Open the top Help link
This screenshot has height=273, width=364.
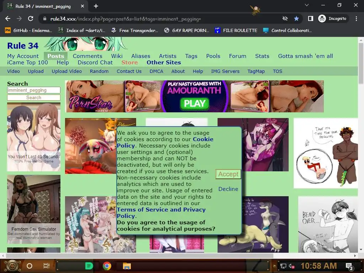pyautogui.click(x=63, y=63)
